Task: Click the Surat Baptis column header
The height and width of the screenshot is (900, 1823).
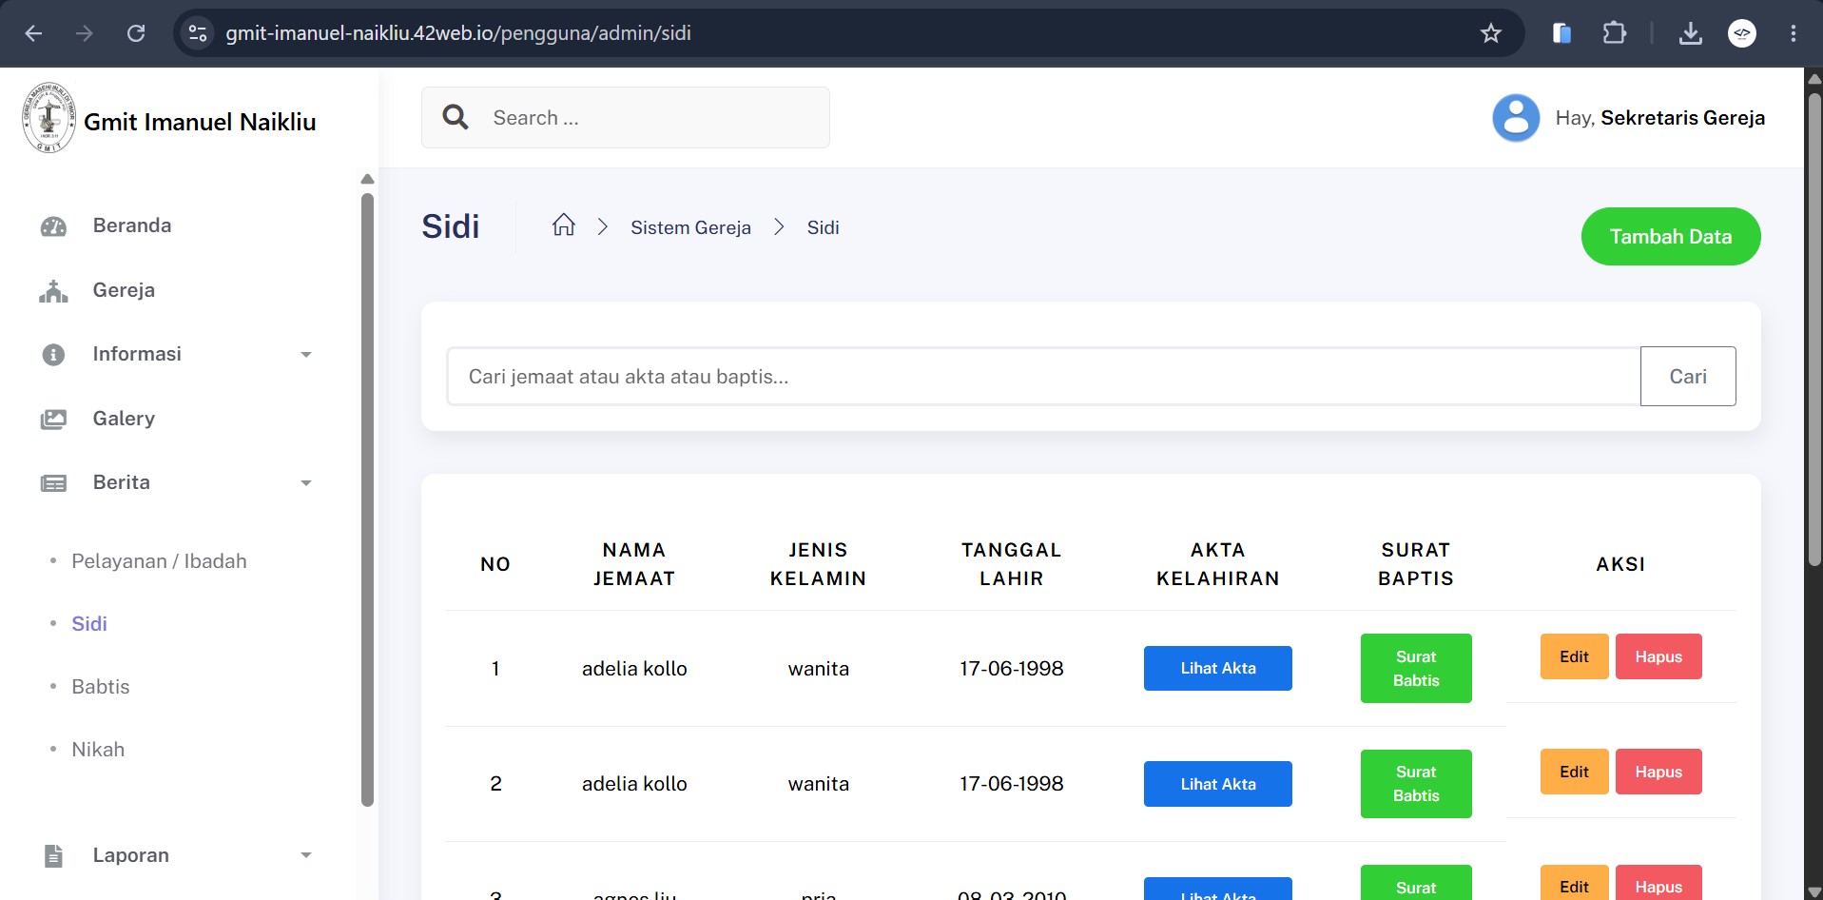Action: tap(1416, 564)
